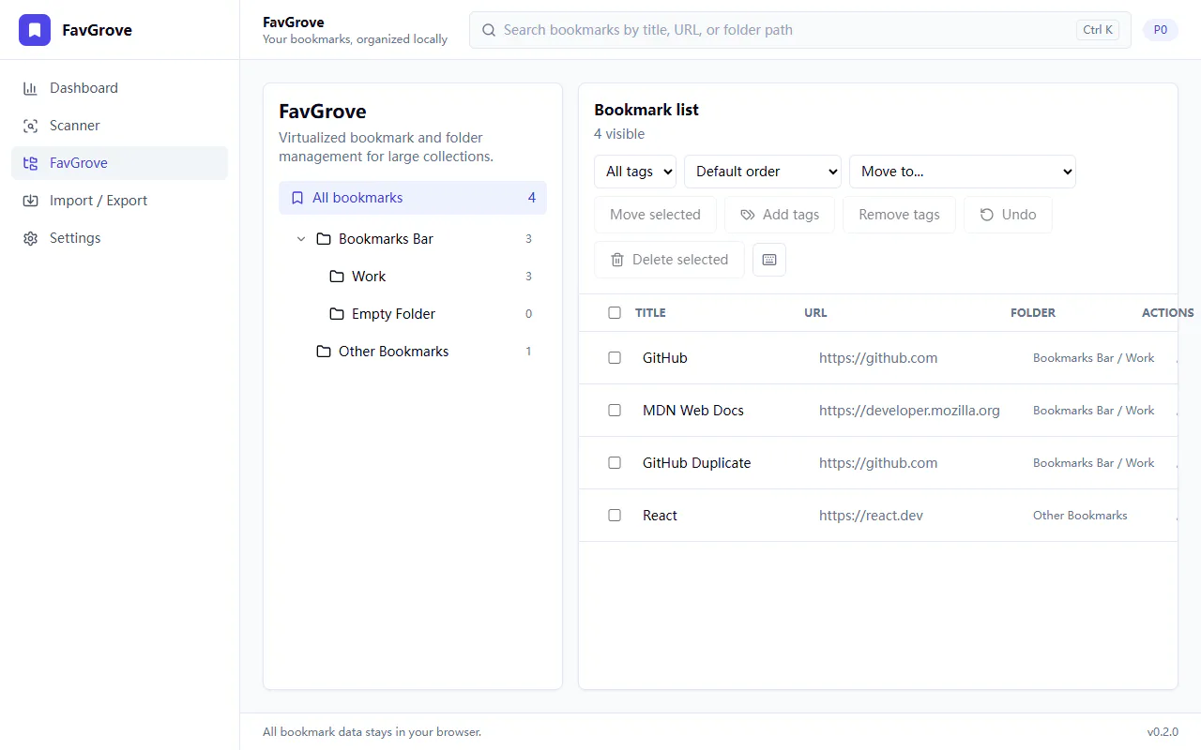Open Import / Export page
Image resolution: width=1201 pixels, height=750 pixels.
pos(119,201)
